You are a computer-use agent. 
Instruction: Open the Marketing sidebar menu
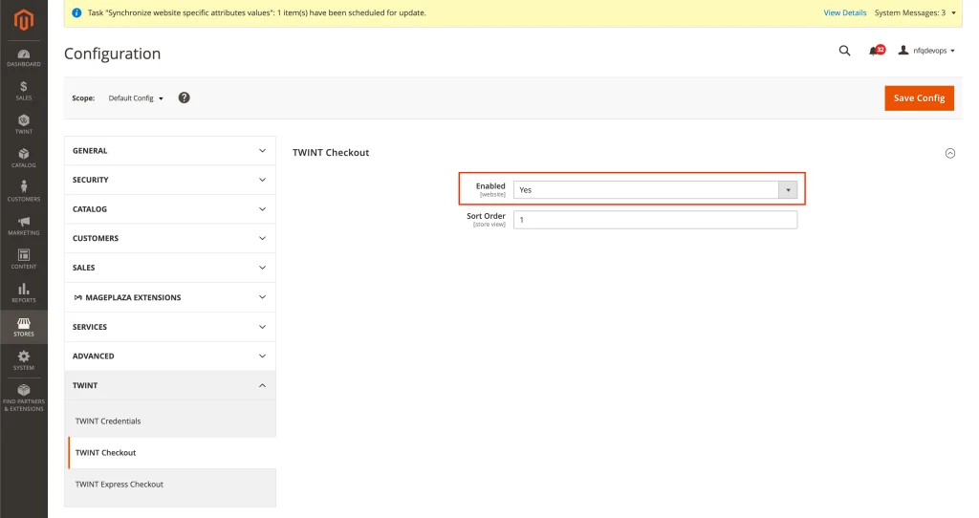[x=24, y=226]
